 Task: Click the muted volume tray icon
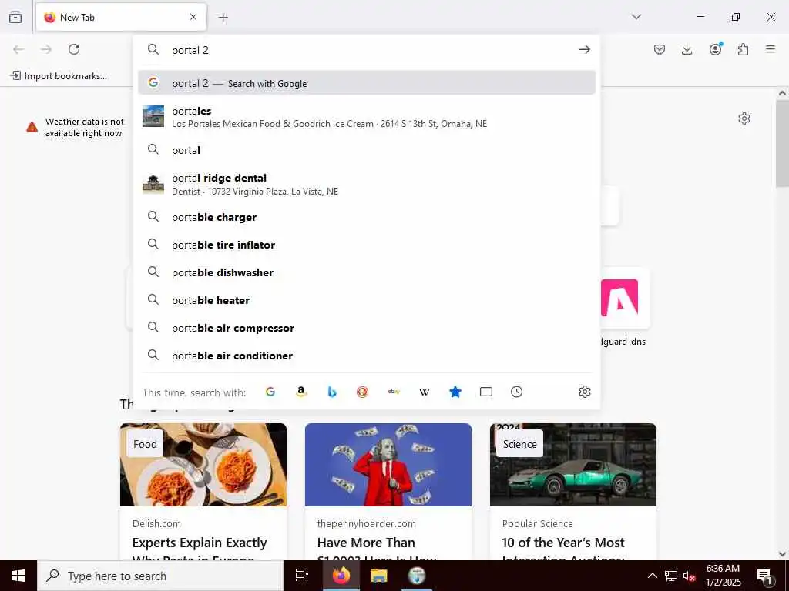point(689,576)
